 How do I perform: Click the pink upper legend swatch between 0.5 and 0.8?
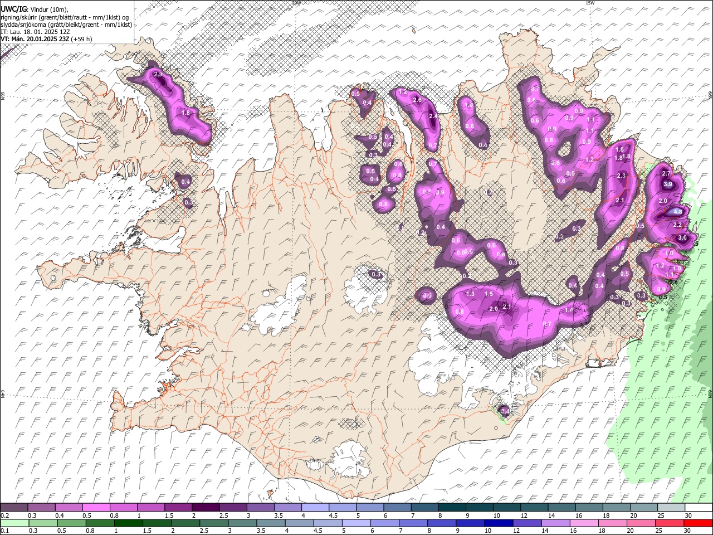coord(96,507)
